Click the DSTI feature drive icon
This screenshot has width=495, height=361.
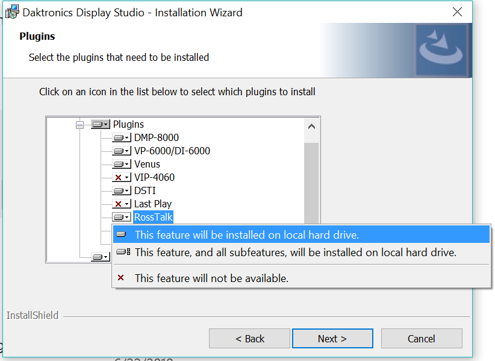point(122,190)
